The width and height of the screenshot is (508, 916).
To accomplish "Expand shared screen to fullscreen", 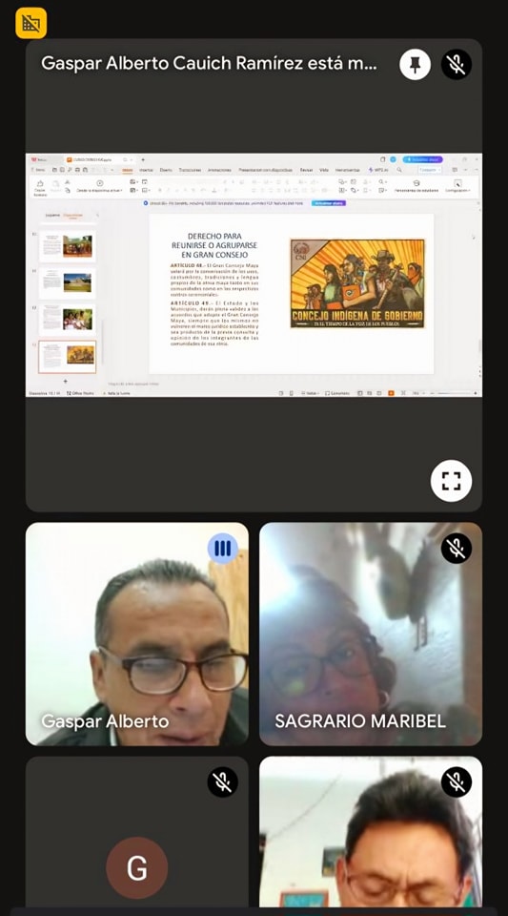I will point(451,481).
